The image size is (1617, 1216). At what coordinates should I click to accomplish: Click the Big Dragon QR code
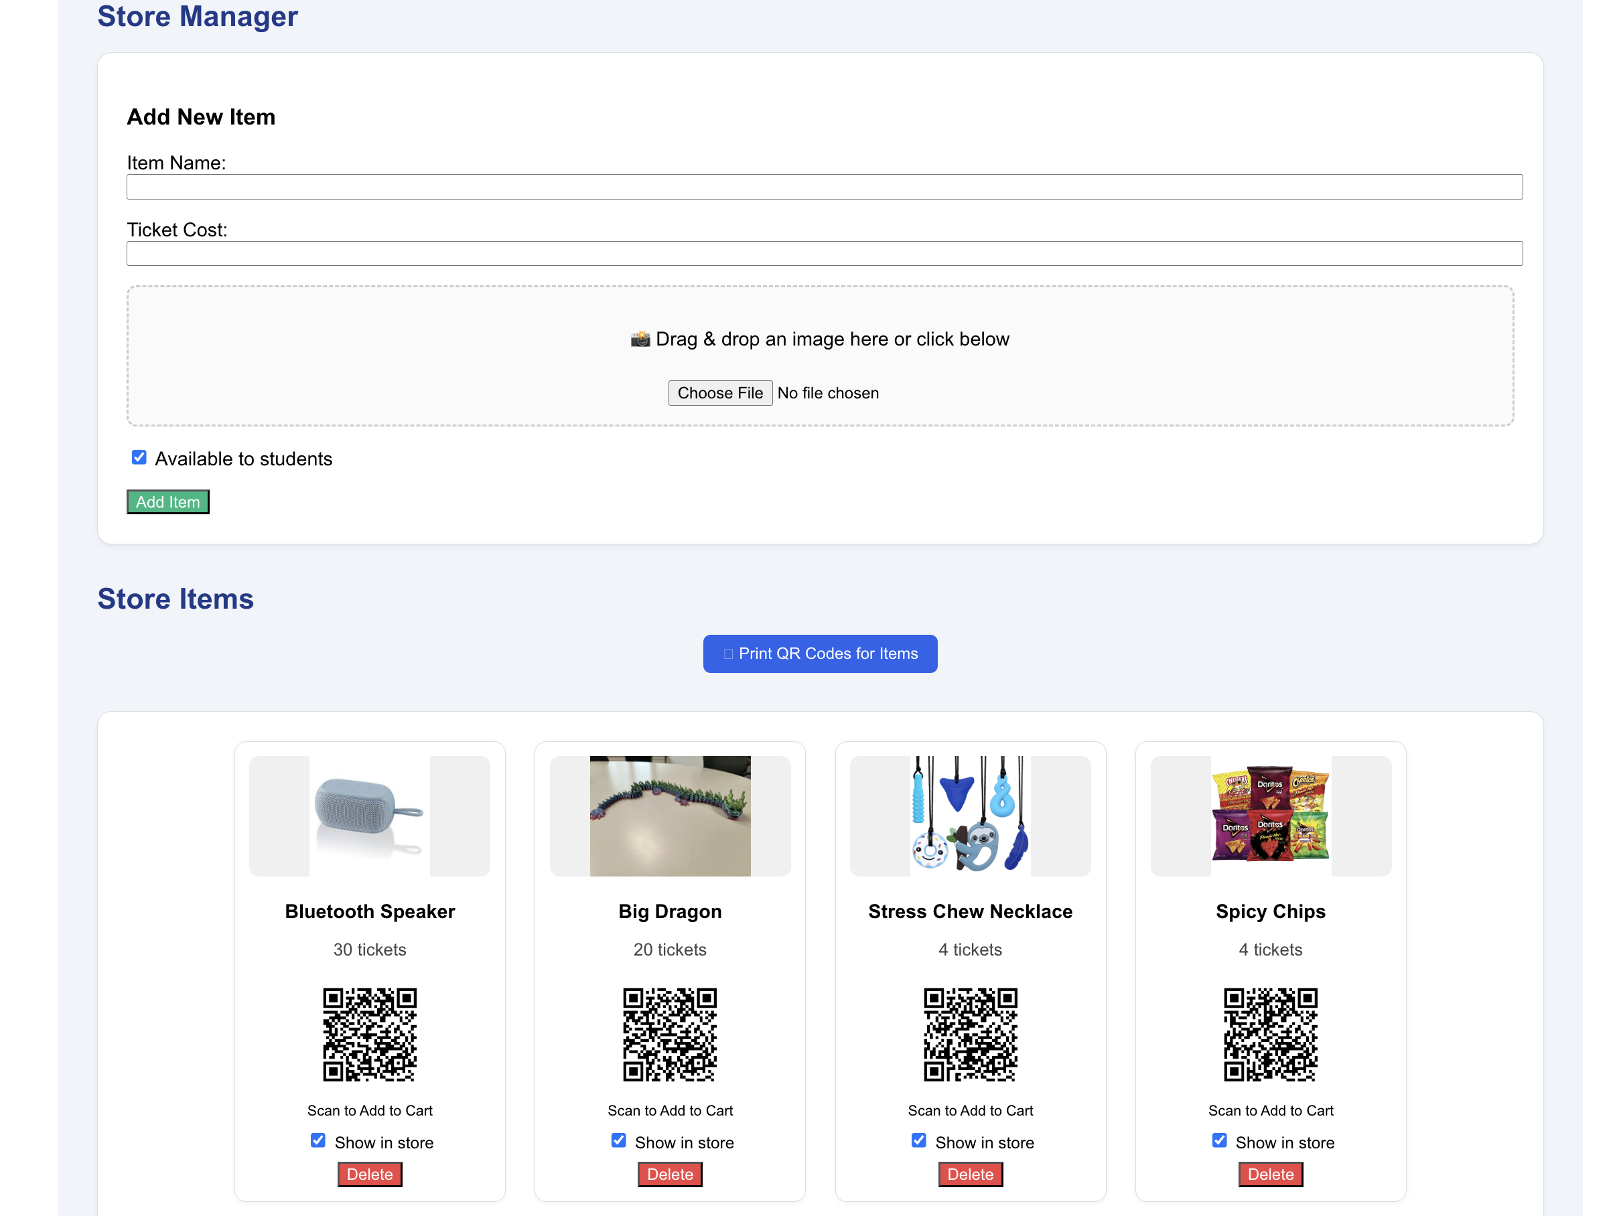671,1035
